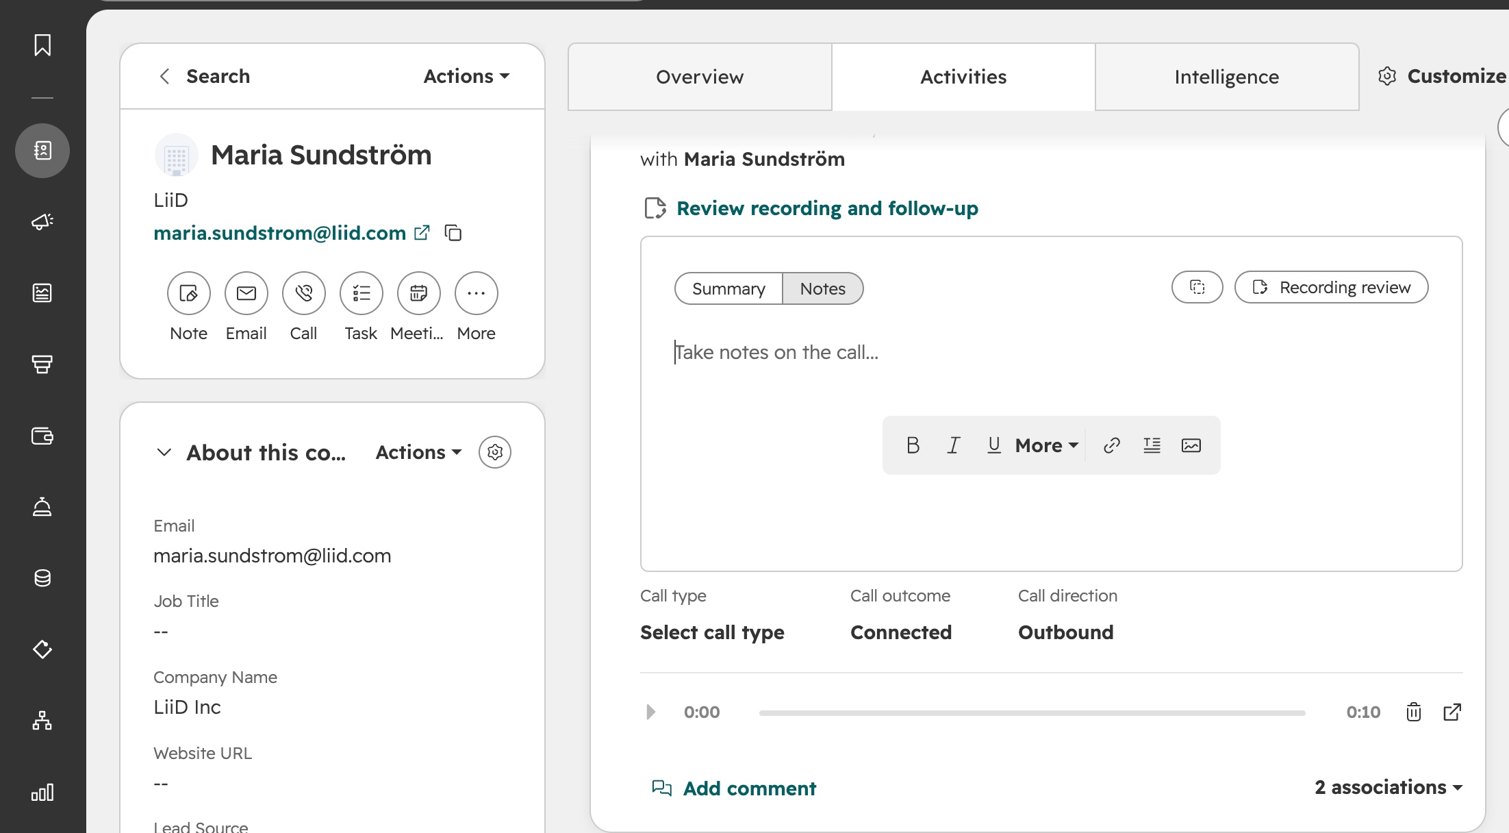Delete the call recording with trash icon
The height and width of the screenshot is (833, 1509).
point(1414,712)
